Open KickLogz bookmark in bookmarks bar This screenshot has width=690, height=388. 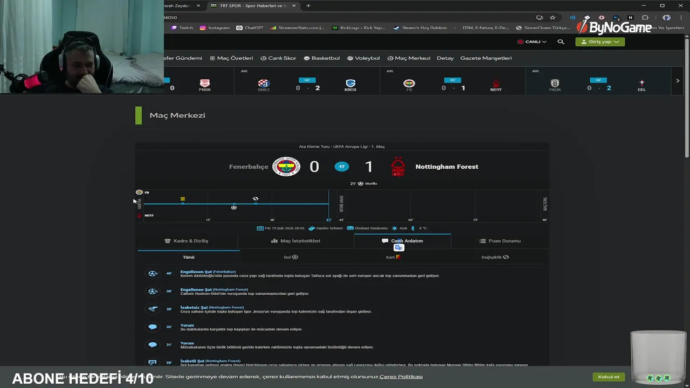(359, 27)
